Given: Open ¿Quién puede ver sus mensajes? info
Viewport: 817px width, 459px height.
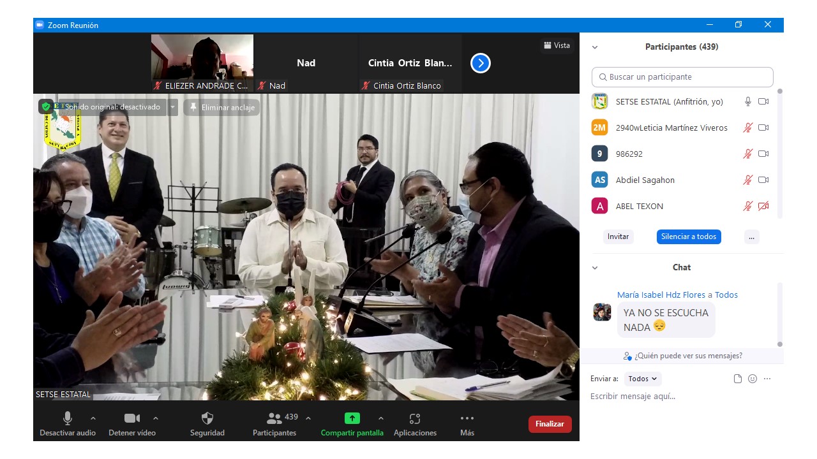Looking at the screenshot, I should [x=682, y=356].
